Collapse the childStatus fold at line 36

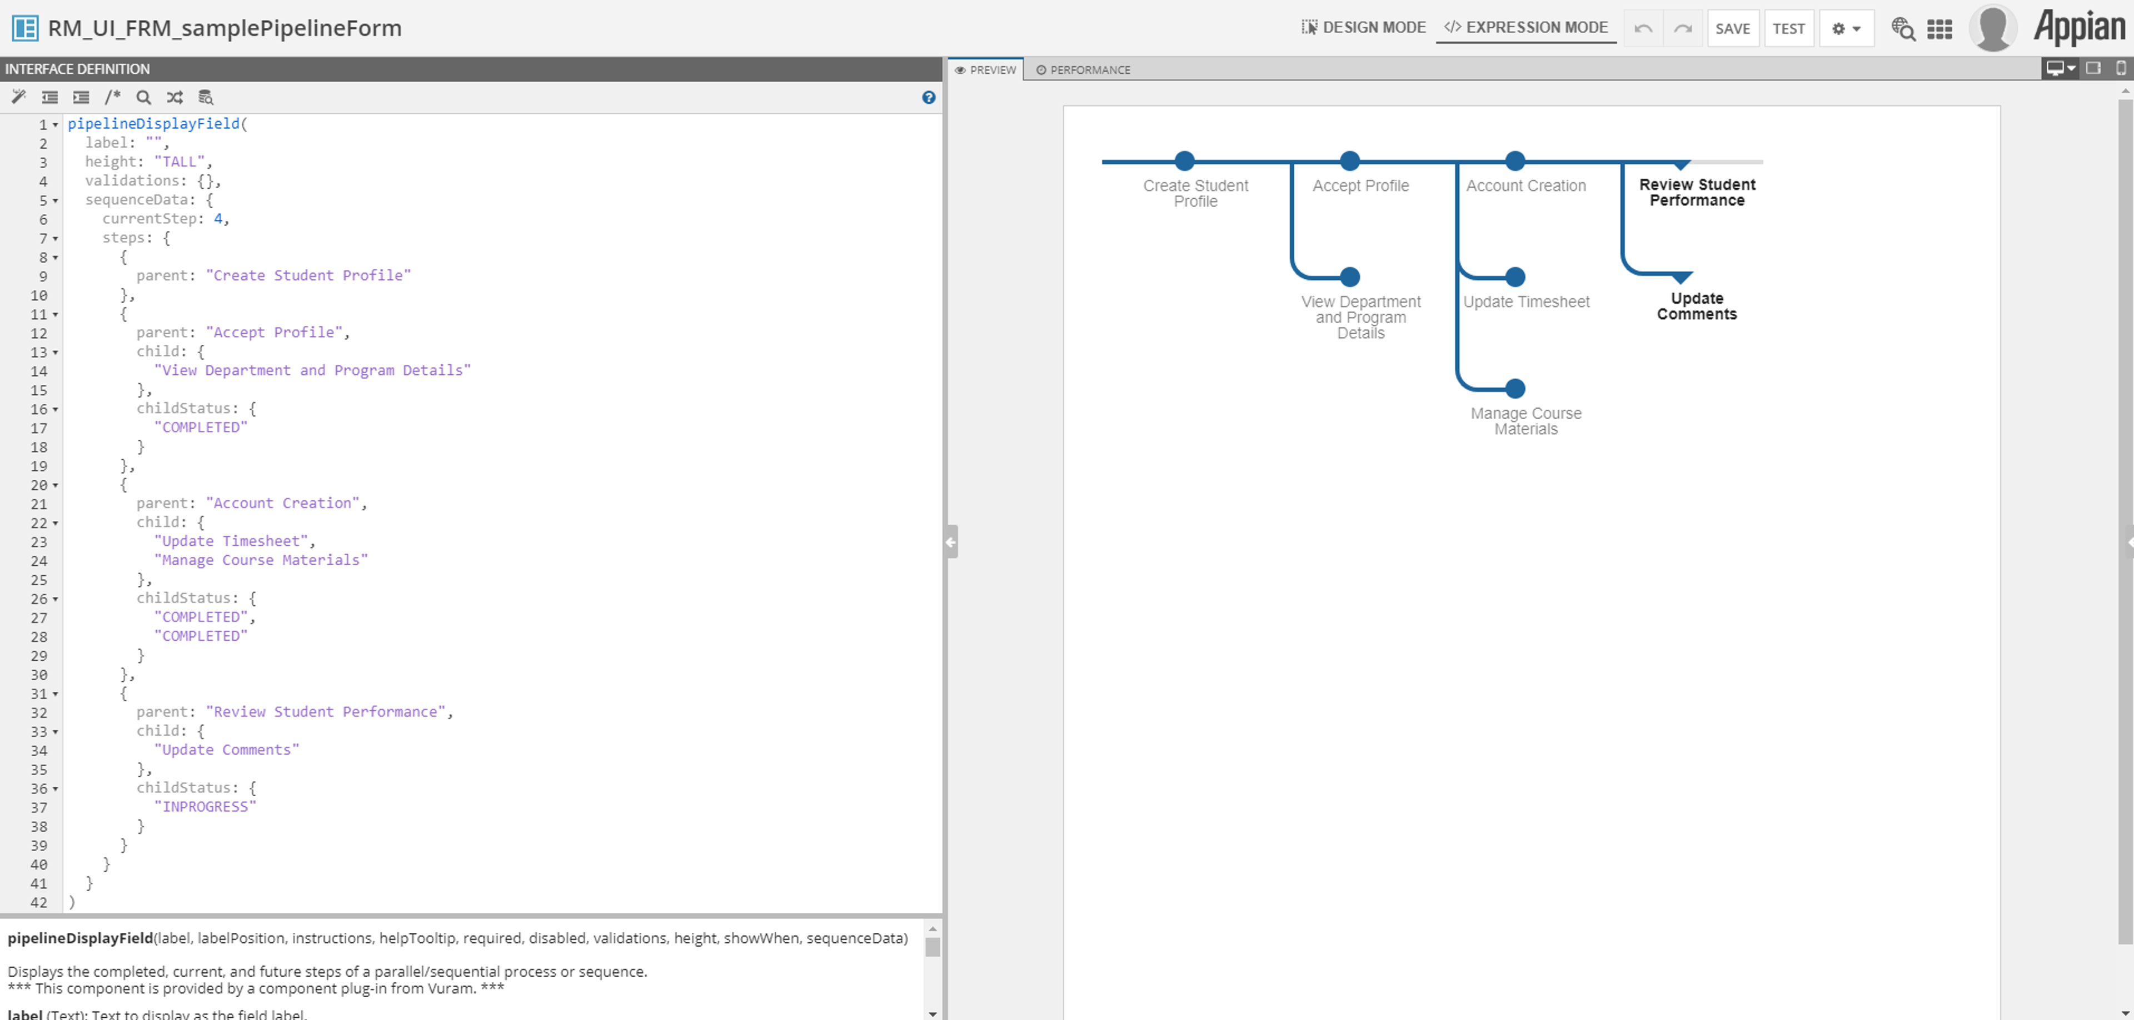click(x=56, y=789)
